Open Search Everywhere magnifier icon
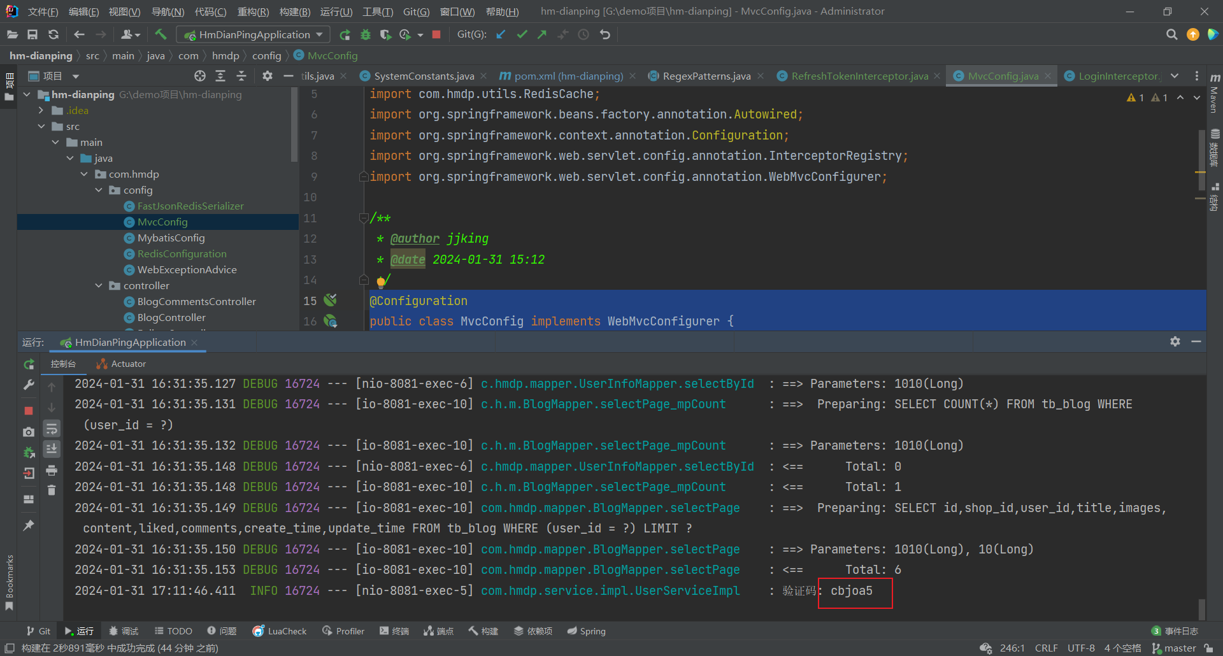 point(1171,34)
